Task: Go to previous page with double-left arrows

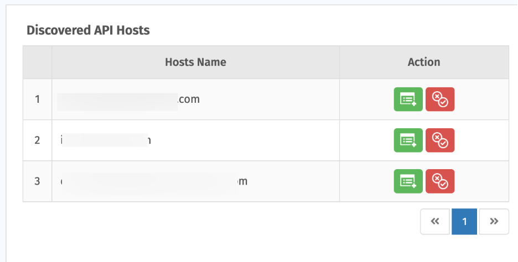Action: coord(435,222)
